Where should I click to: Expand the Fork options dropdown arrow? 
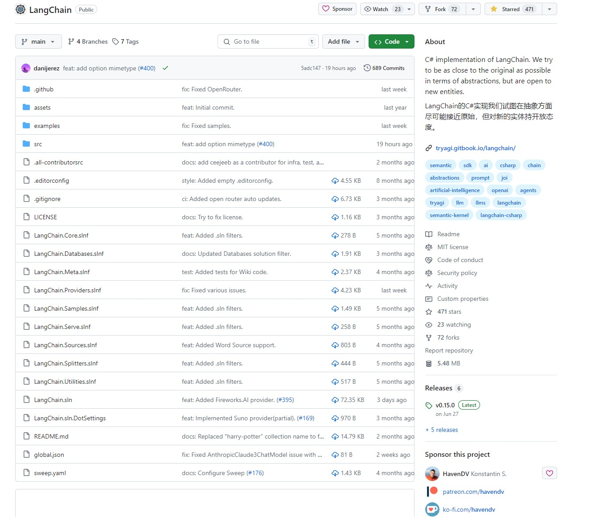point(473,9)
